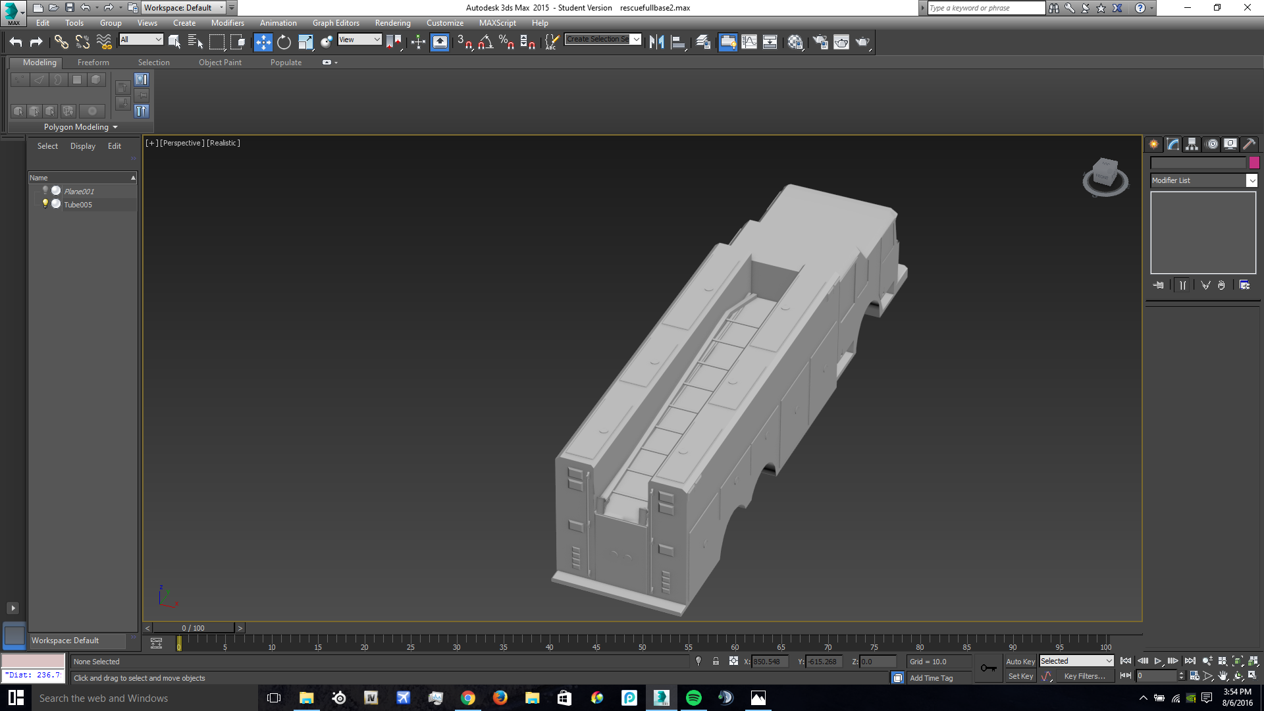Open the selection filter All dropdown
This screenshot has width=1264, height=711.
(141, 39)
